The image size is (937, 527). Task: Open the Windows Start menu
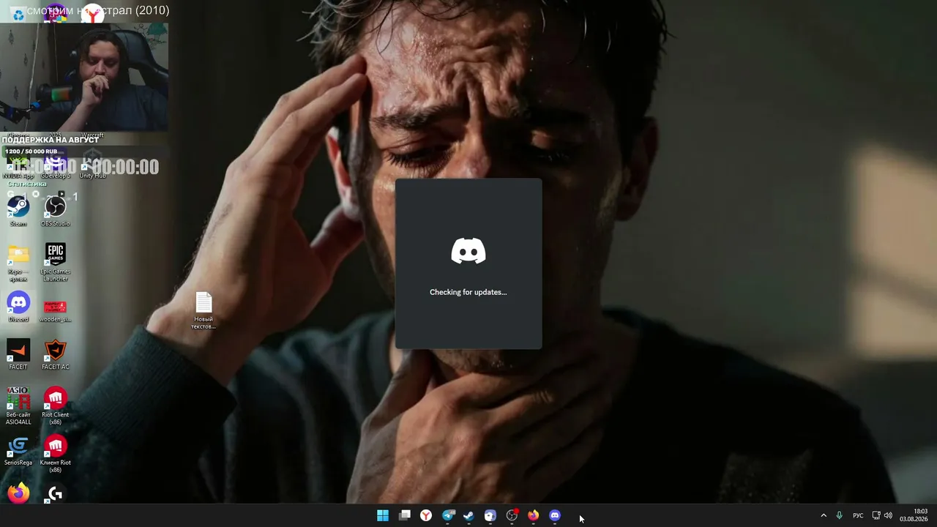383,516
